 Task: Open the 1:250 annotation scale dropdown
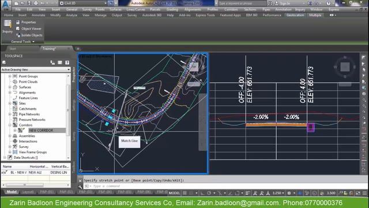(x=278, y=193)
